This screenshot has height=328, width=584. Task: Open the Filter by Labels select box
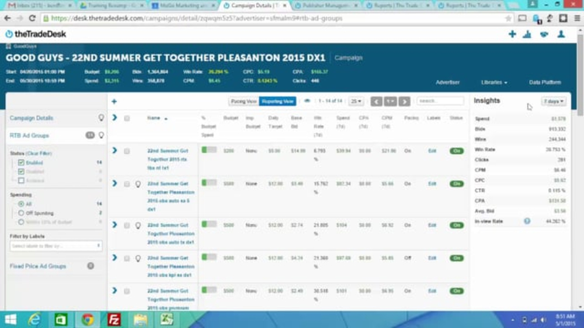coord(56,245)
